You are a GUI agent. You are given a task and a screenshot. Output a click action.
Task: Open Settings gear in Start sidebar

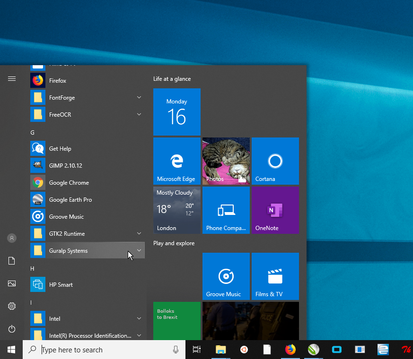pyautogui.click(x=12, y=306)
